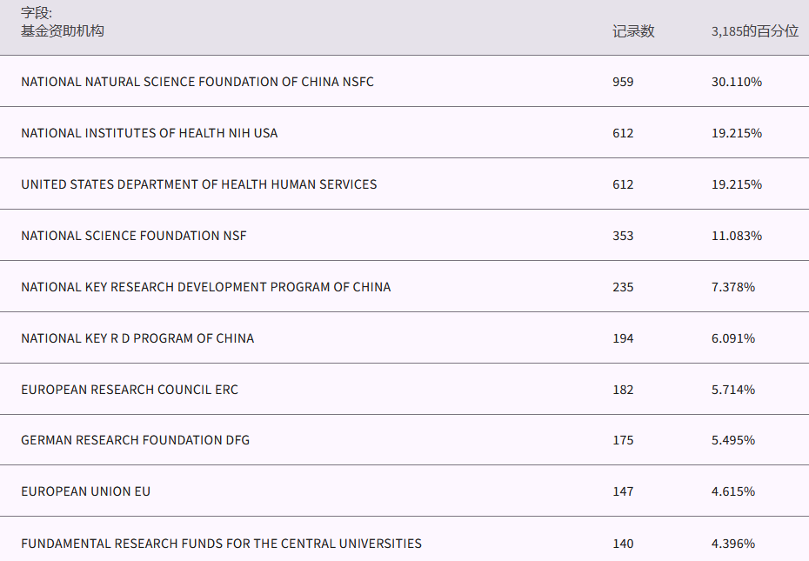
Task: Click the 基金资助机构 field header
Action: pos(63,31)
